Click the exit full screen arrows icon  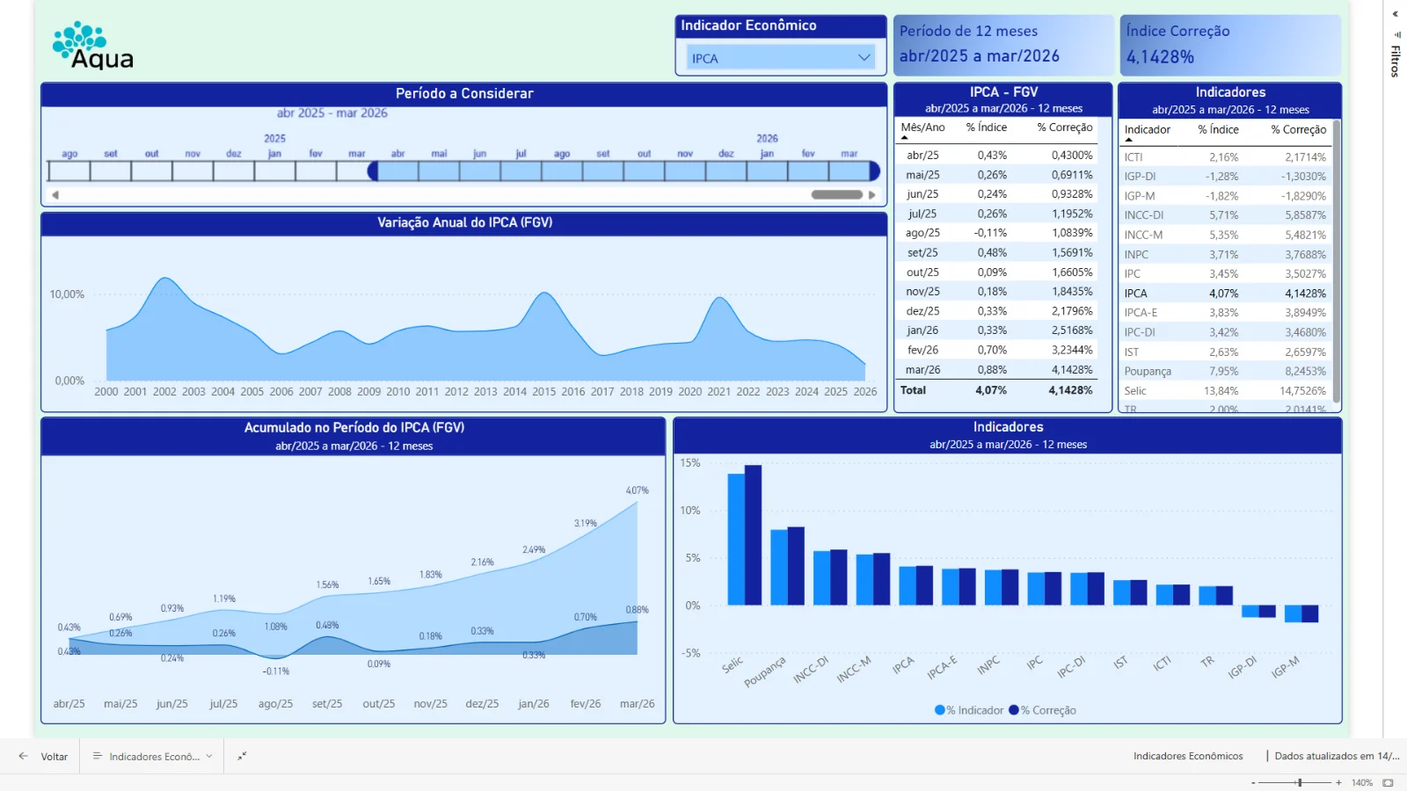[x=242, y=756]
